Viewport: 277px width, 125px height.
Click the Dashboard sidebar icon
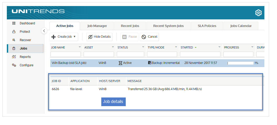(x=14, y=23)
